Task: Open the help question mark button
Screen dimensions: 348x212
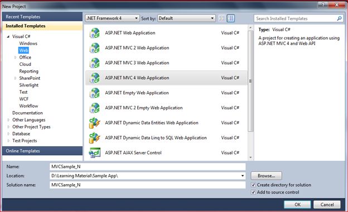Action: tap(323, 4)
